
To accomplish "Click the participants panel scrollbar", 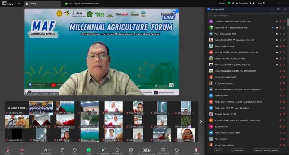I will click(x=288, y=22).
